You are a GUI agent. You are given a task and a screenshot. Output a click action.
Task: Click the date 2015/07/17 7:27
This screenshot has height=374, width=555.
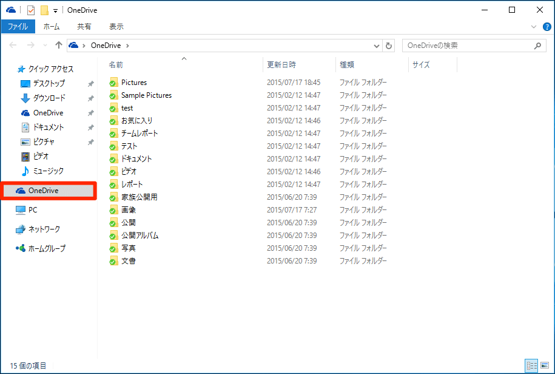point(292,210)
